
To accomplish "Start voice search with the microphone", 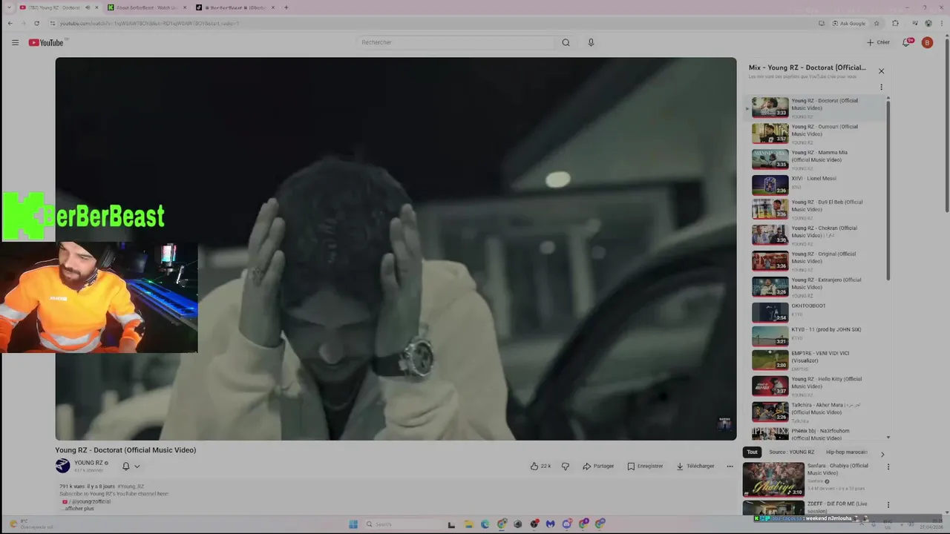I will coord(591,42).
